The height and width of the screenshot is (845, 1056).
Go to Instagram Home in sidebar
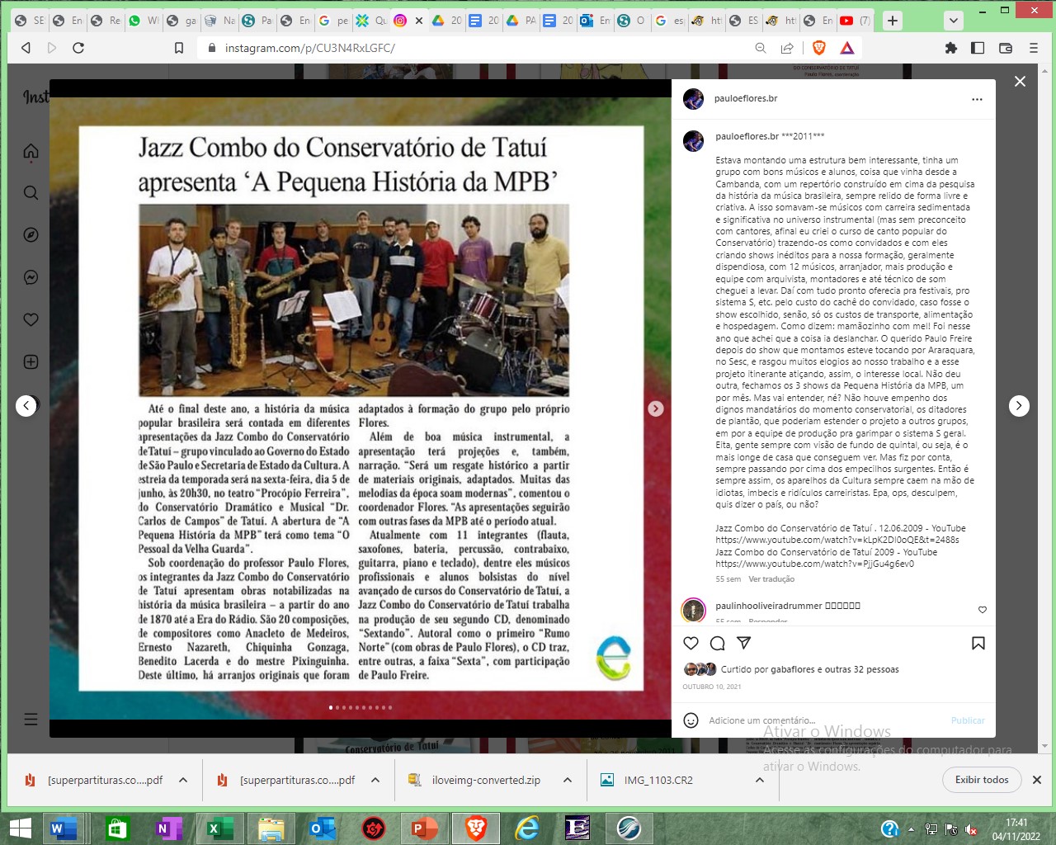[x=31, y=151]
